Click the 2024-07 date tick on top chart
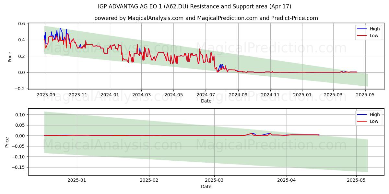 tap(206, 95)
